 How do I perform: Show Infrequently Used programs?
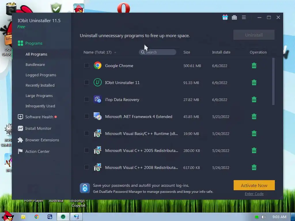pyautogui.click(x=40, y=106)
